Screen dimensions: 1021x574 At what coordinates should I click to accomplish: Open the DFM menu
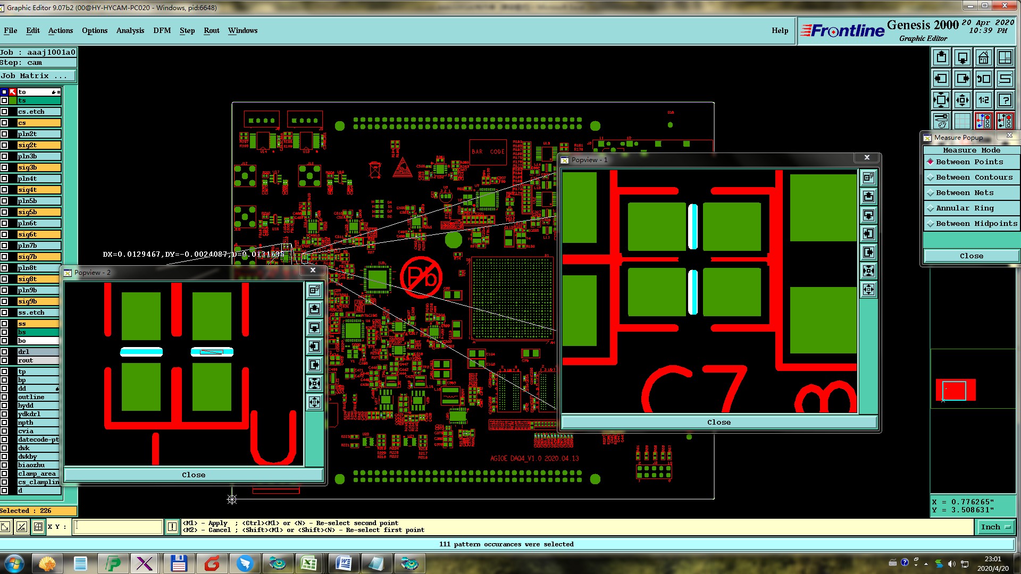pyautogui.click(x=162, y=30)
